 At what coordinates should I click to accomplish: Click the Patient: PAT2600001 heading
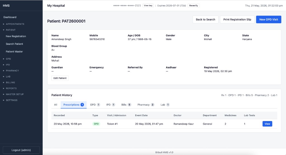[66, 21]
